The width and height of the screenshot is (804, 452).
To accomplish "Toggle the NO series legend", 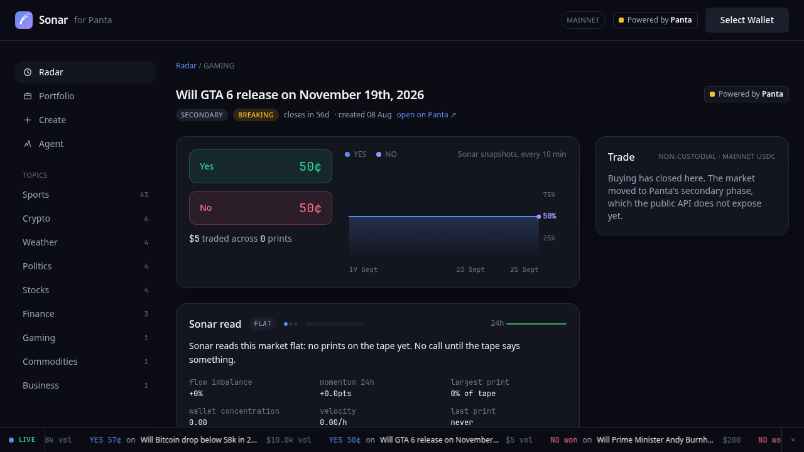I will (x=386, y=154).
